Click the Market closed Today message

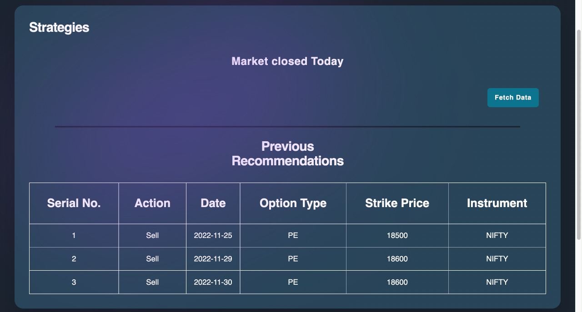point(287,61)
